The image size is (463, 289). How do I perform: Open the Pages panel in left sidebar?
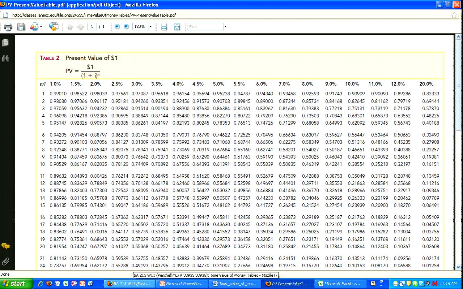coord(5,43)
